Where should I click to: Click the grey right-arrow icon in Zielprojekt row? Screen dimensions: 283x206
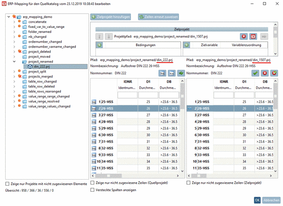point(264,37)
